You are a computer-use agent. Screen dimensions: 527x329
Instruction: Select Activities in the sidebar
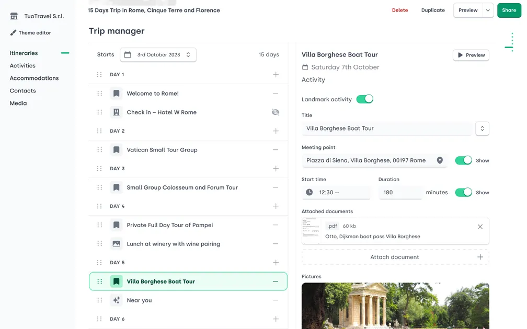point(22,65)
